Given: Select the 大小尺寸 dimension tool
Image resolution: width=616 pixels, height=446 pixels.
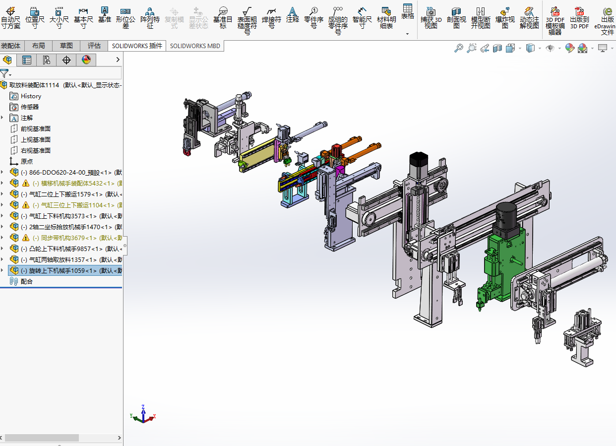Looking at the screenshot, I should pos(59,18).
